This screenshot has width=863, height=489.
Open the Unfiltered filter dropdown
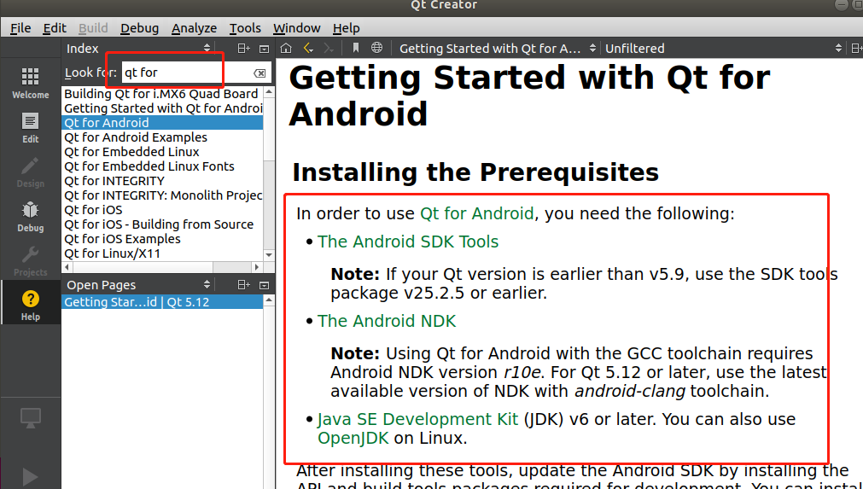(723, 49)
